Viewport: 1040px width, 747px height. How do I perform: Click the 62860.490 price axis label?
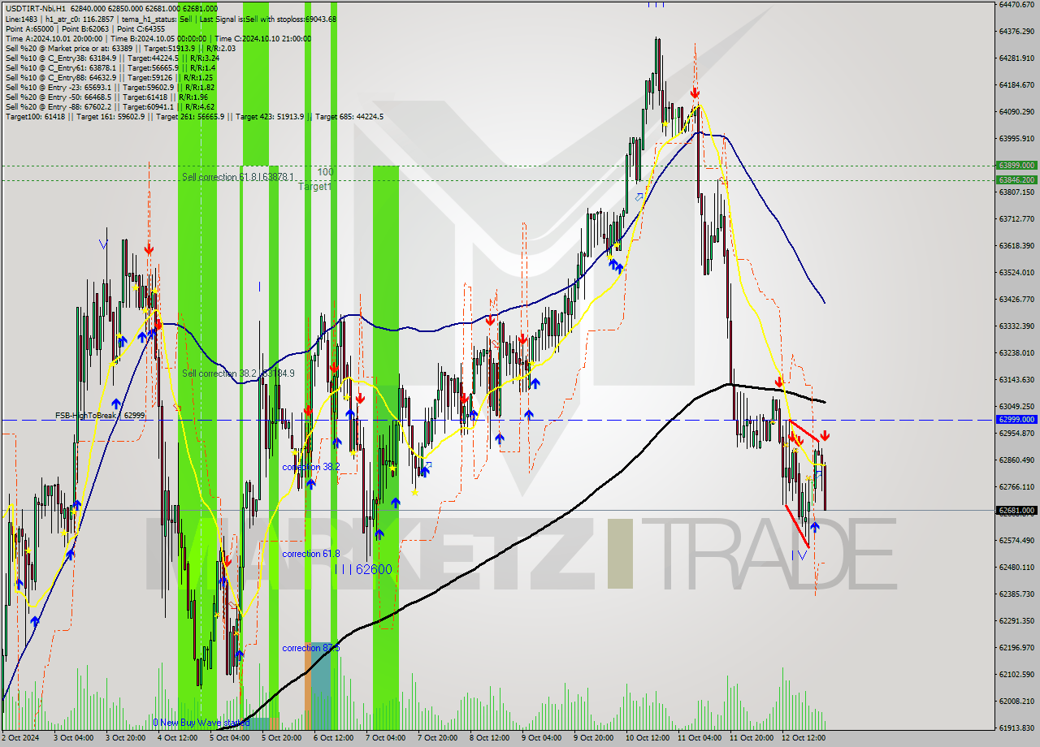[1016, 460]
